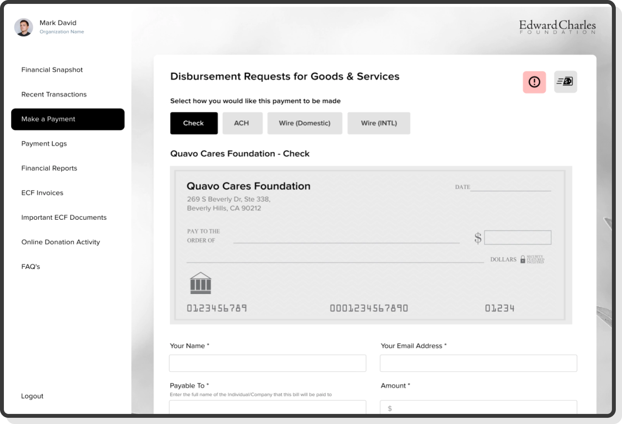View ECF Invoices
622x424 pixels.
(x=43, y=193)
